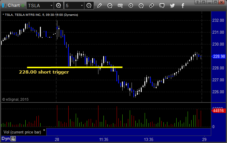This screenshot has width=227, height=143.
Task: Click the GET toolbar icon
Action: click(x=120, y=6)
